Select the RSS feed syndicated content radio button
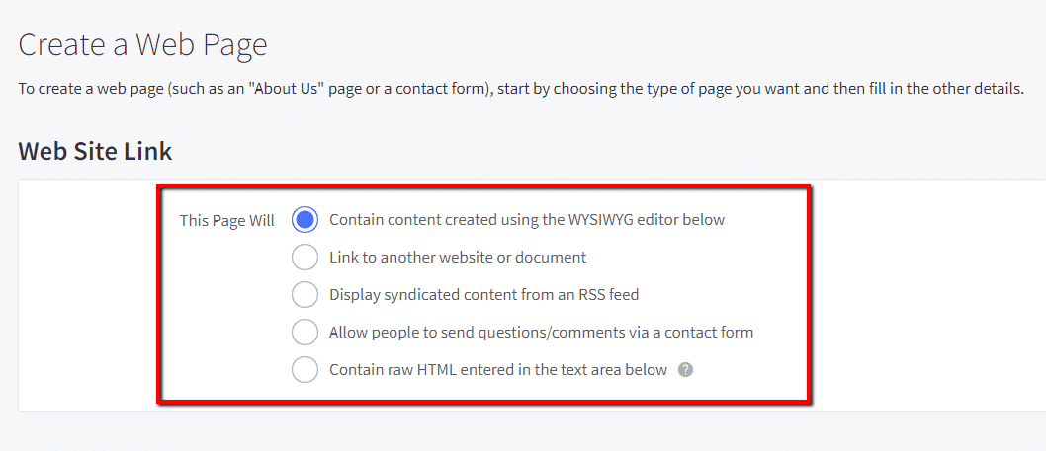1046x451 pixels. 305,295
